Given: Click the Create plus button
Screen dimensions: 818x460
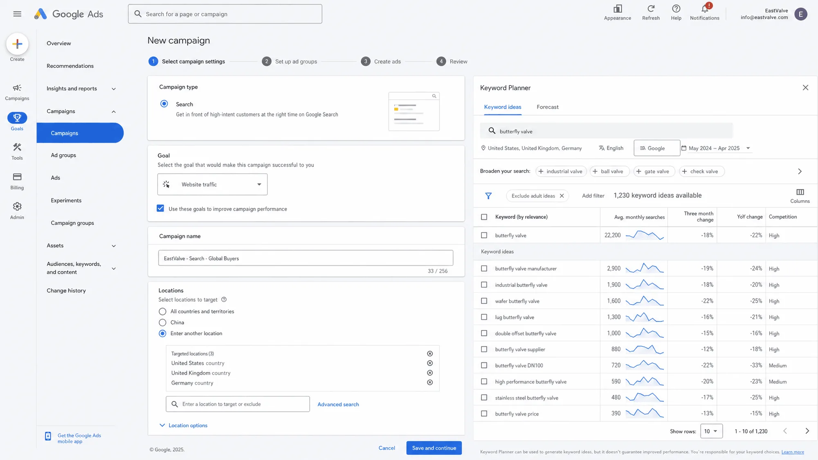Looking at the screenshot, I should (17, 44).
